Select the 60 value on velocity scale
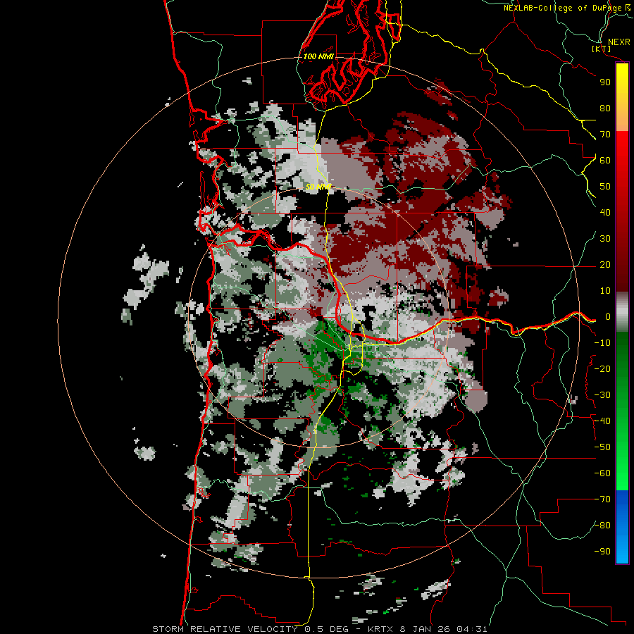 pyautogui.click(x=605, y=160)
